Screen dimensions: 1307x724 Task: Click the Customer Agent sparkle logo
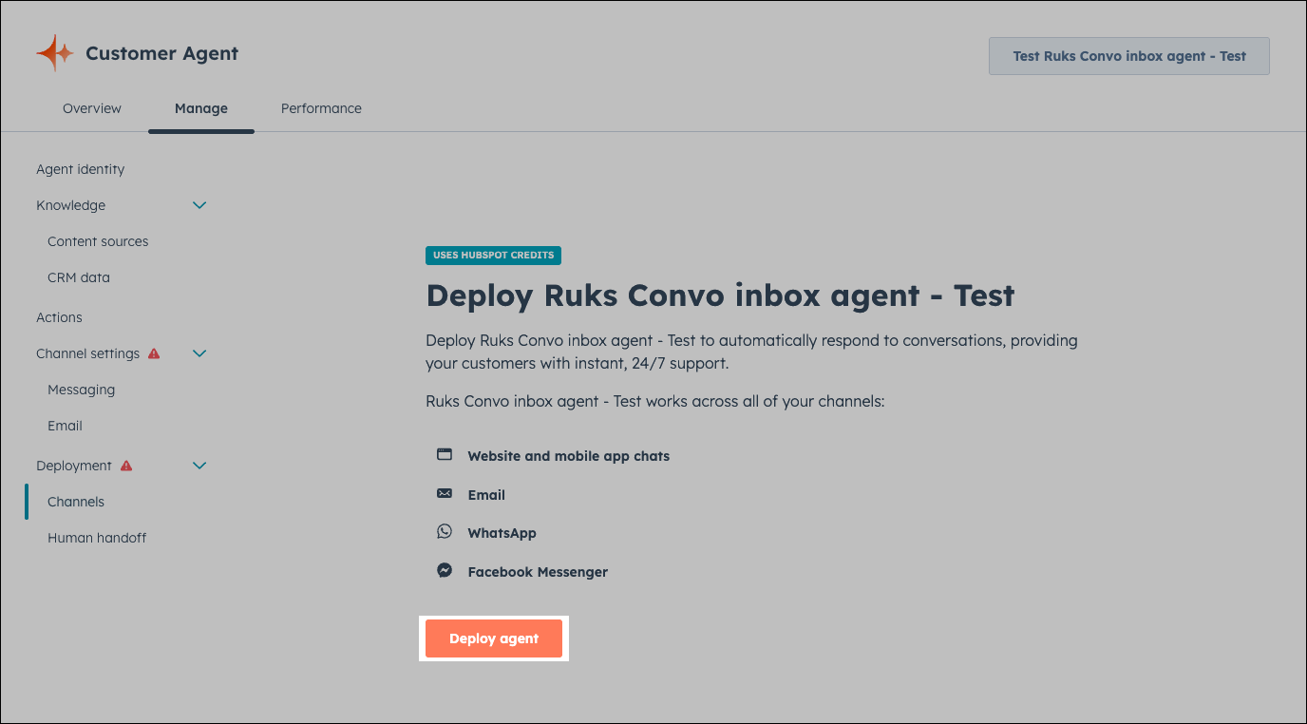click(54, 53)
